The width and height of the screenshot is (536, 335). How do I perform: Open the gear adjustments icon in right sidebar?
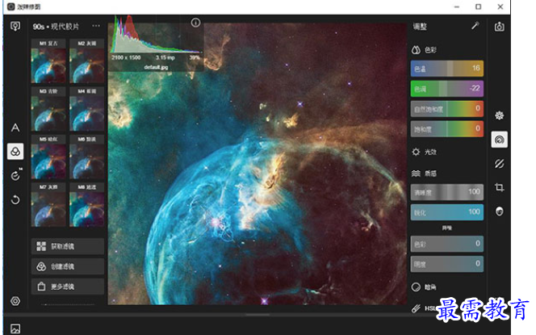click(499, 115)
